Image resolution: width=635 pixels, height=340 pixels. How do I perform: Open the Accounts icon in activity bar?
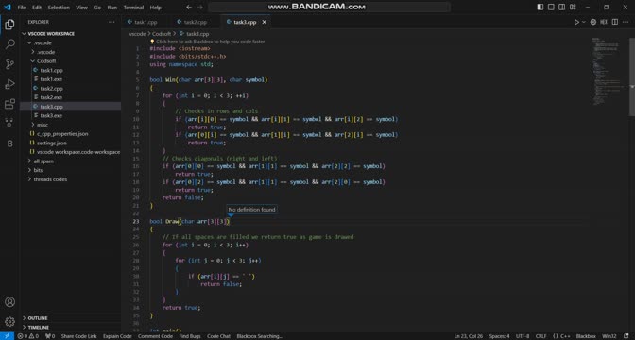[9, 302]
